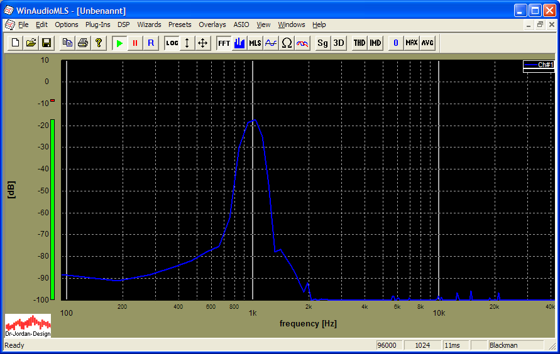Viewport: 560px width, 354px height.
Task: Expand the DSP menu
Action: pyautogui.click(x=123, y=24)
